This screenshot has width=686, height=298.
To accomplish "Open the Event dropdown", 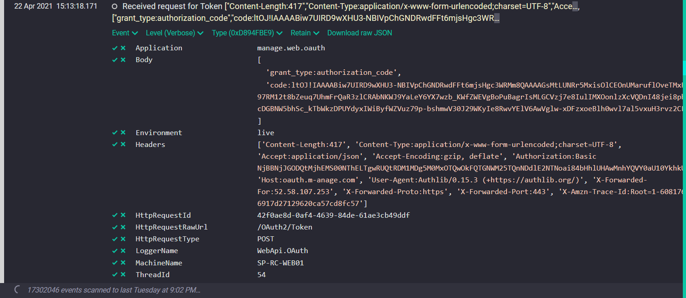I will coord(124,33).
